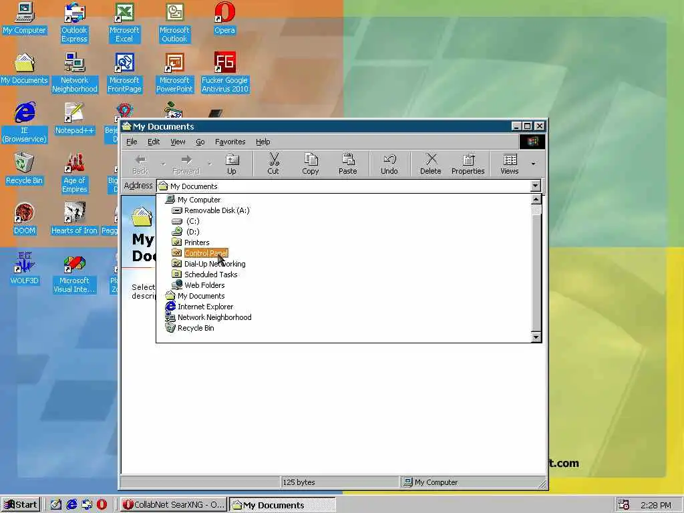This screenshot has height=513, width=684.
Task: Select IE (Browservice) desktop icon
Action: click(x=24, y=123)
